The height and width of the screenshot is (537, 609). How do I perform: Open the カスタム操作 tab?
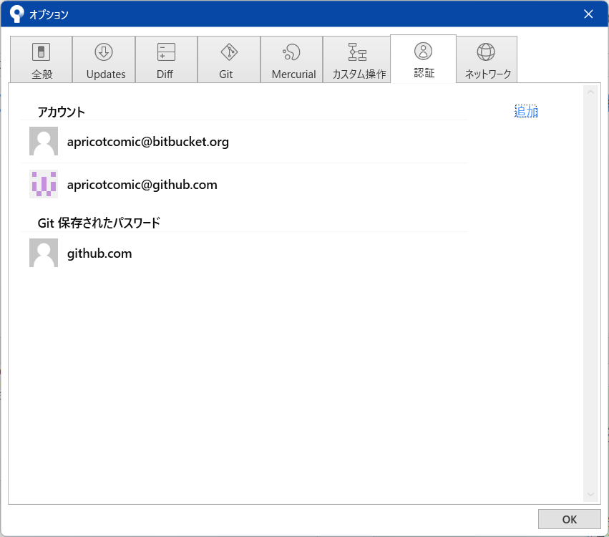pyautogui.click(x=356, y=59)
